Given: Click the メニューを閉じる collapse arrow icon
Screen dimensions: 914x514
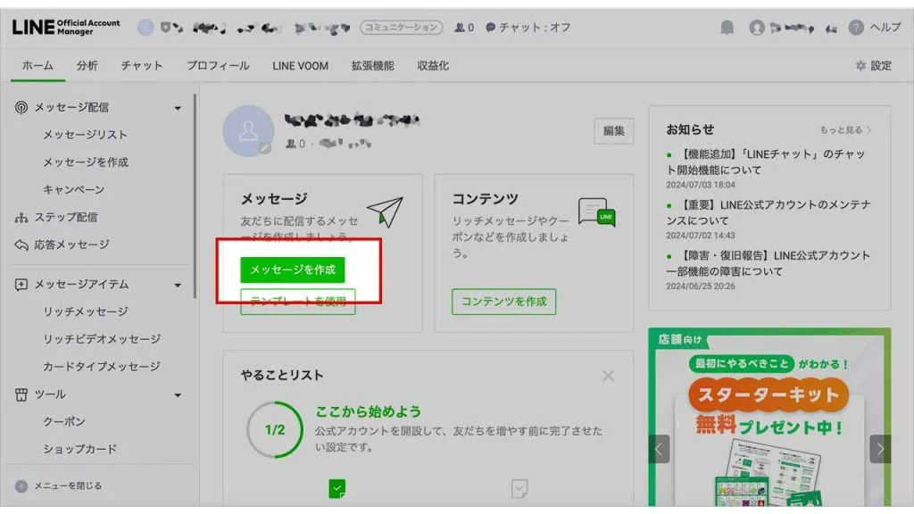Looking at the screenshot, I should point(21,486).
